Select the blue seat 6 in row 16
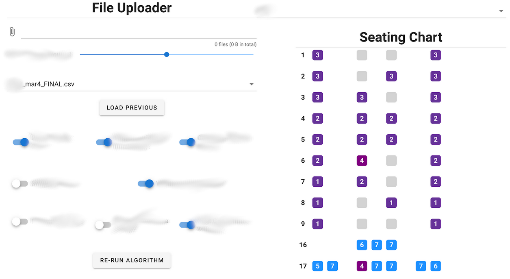The image size is (510, 279). coord(362,245)
